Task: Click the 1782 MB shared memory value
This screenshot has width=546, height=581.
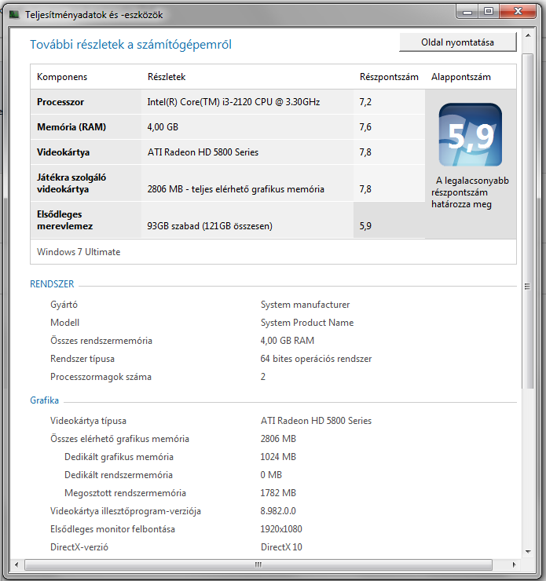Action: pyautogui.click(x=278, y=493)
